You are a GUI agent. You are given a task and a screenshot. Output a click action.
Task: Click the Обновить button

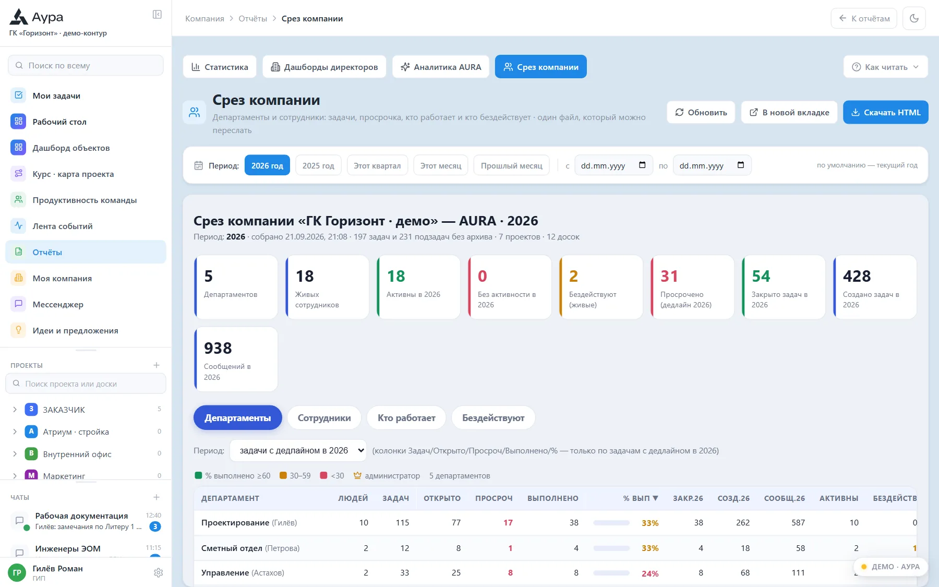[701, 112]
